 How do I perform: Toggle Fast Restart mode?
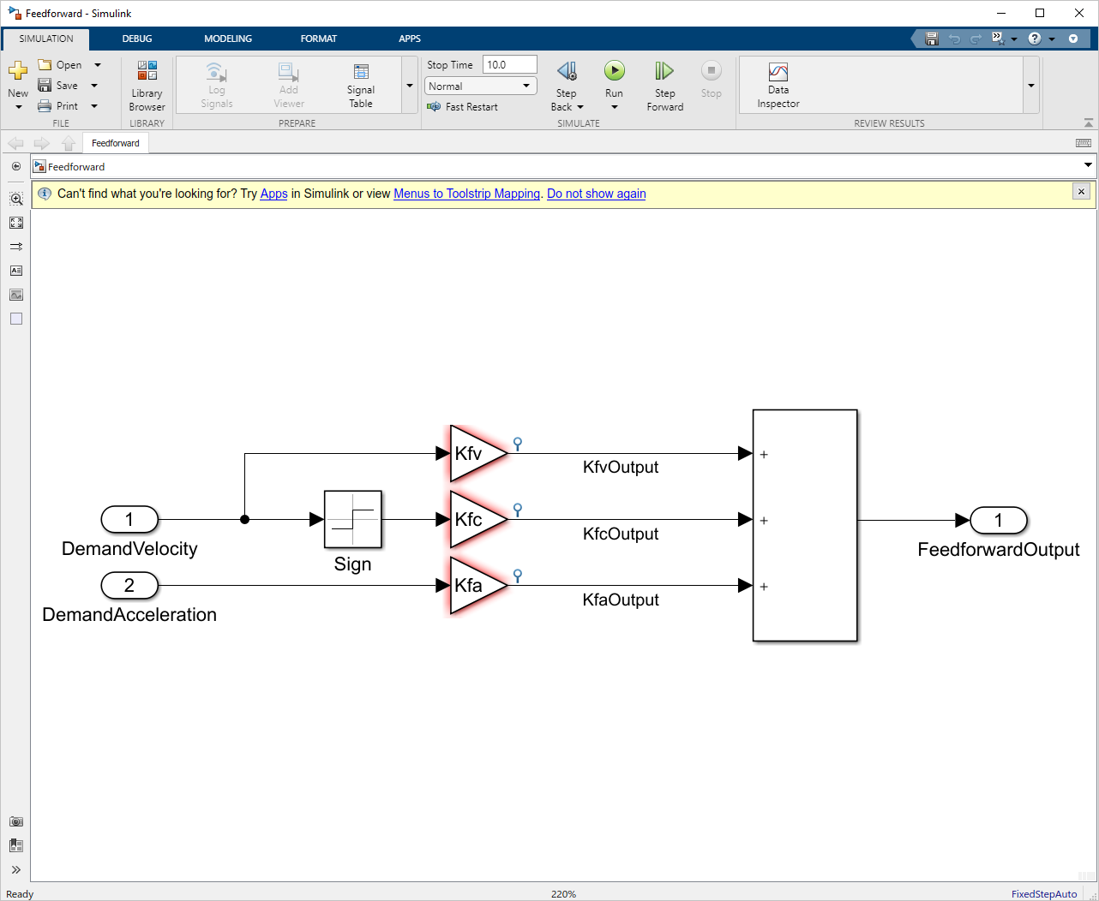tap(462, 106)
